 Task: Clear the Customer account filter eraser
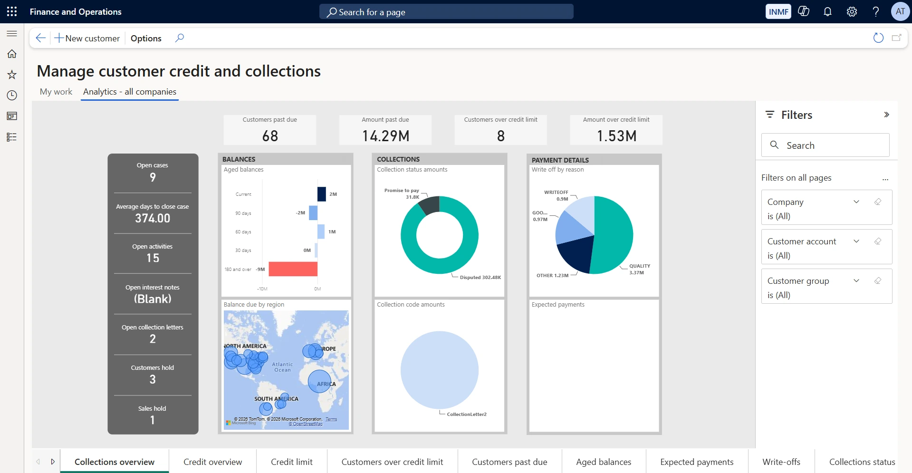coord(878,241)
